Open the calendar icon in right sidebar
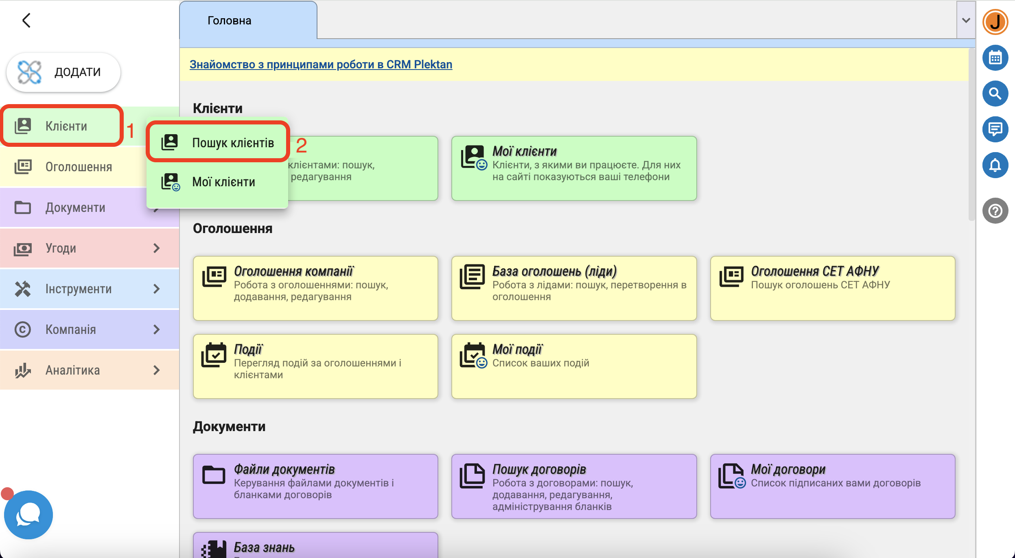 click(995, 58)
